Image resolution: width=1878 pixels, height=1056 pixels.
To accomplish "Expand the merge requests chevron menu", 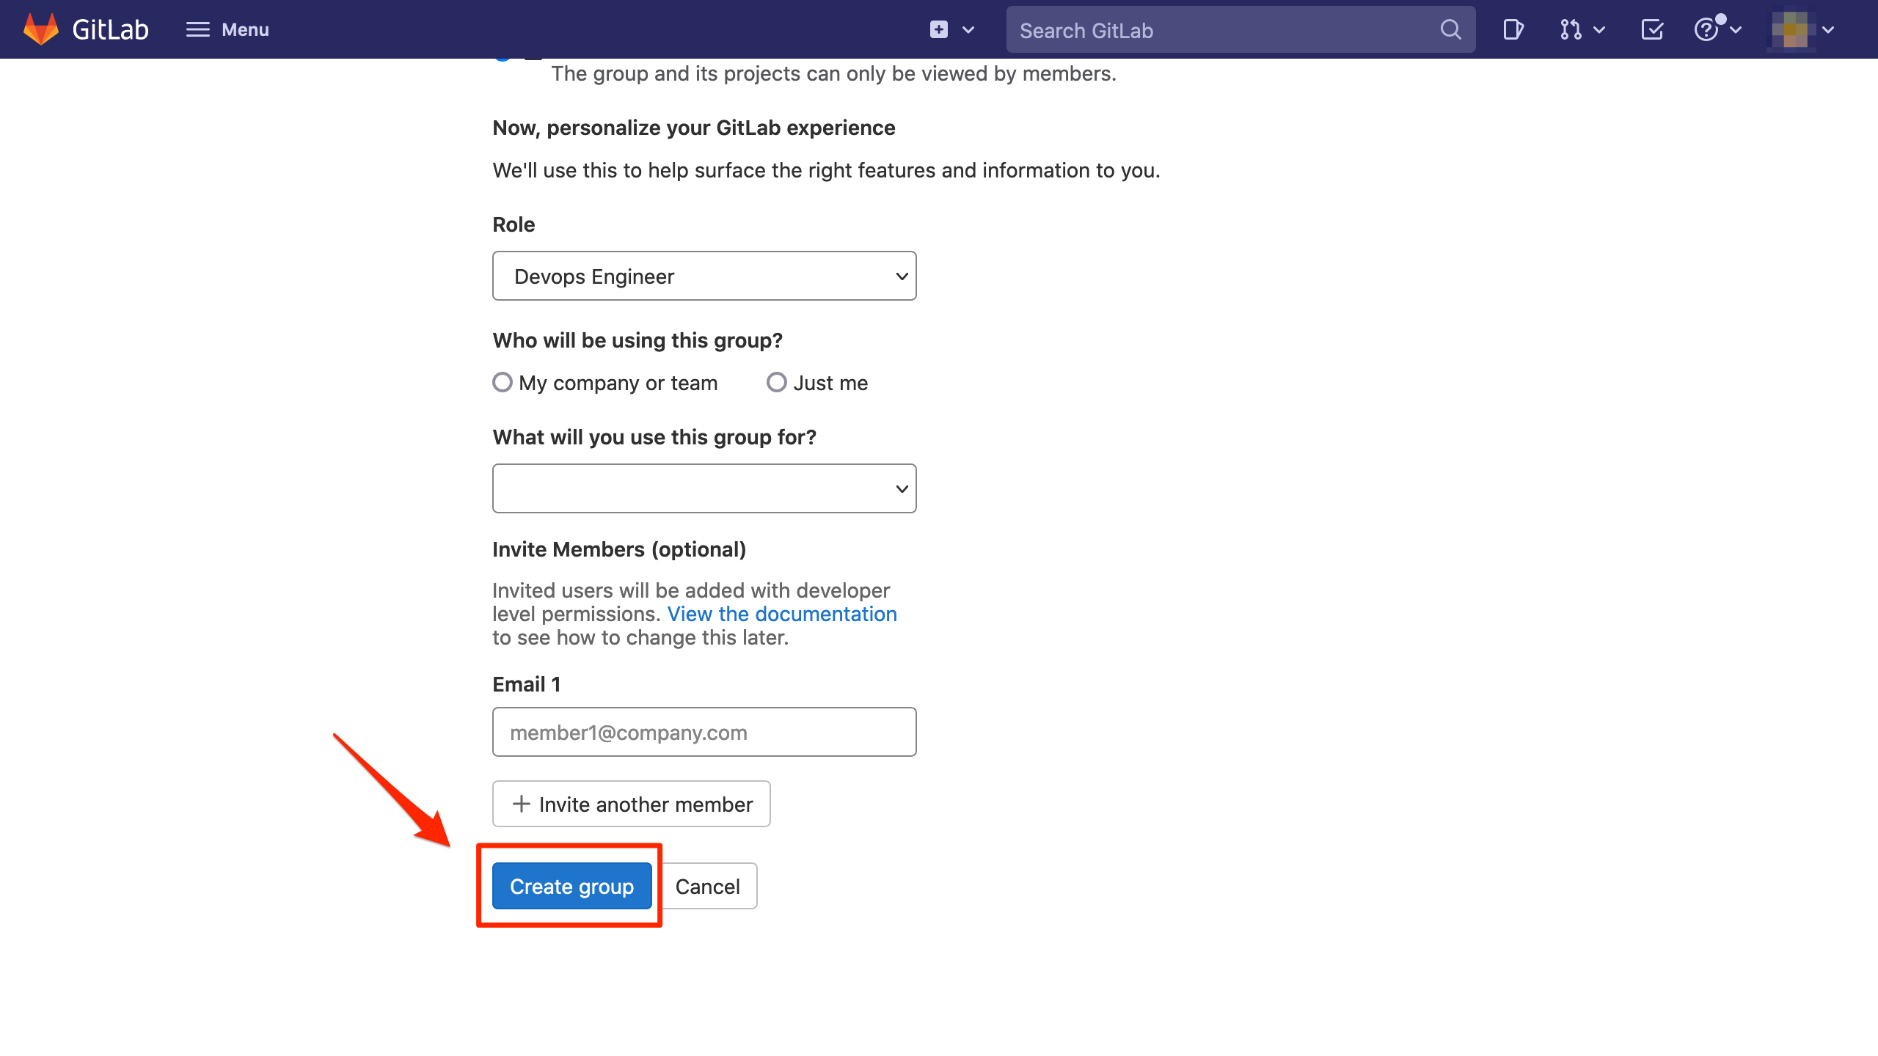I will pyautogui.click(x=1600, y=29).
